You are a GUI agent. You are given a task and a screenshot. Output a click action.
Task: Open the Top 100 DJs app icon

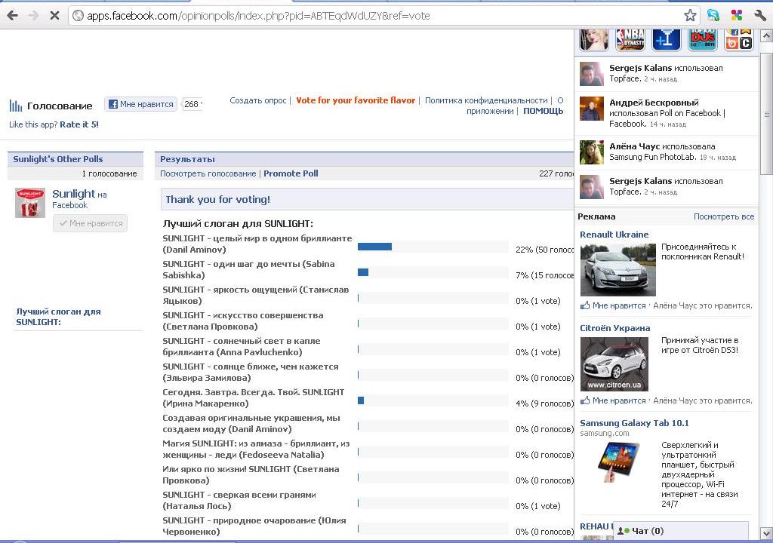[702, 39]
